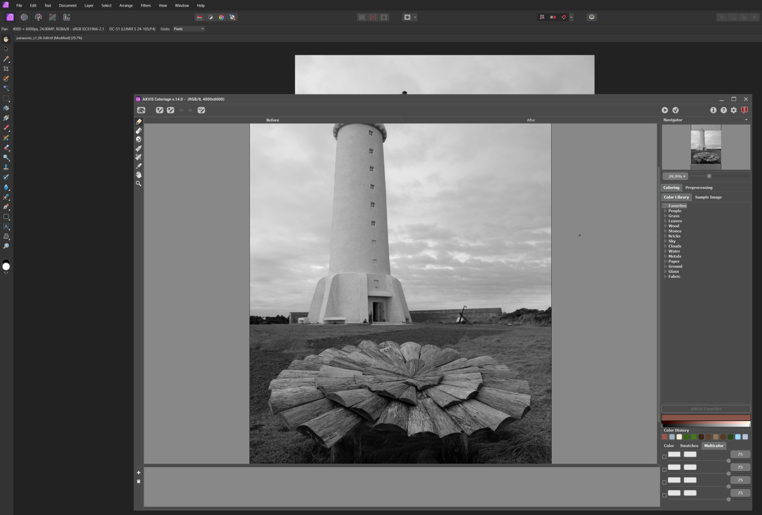This screenshot has height=515, width=762.
Task: Select the Hand tool in Coloriage
Action: pos(139,175)
